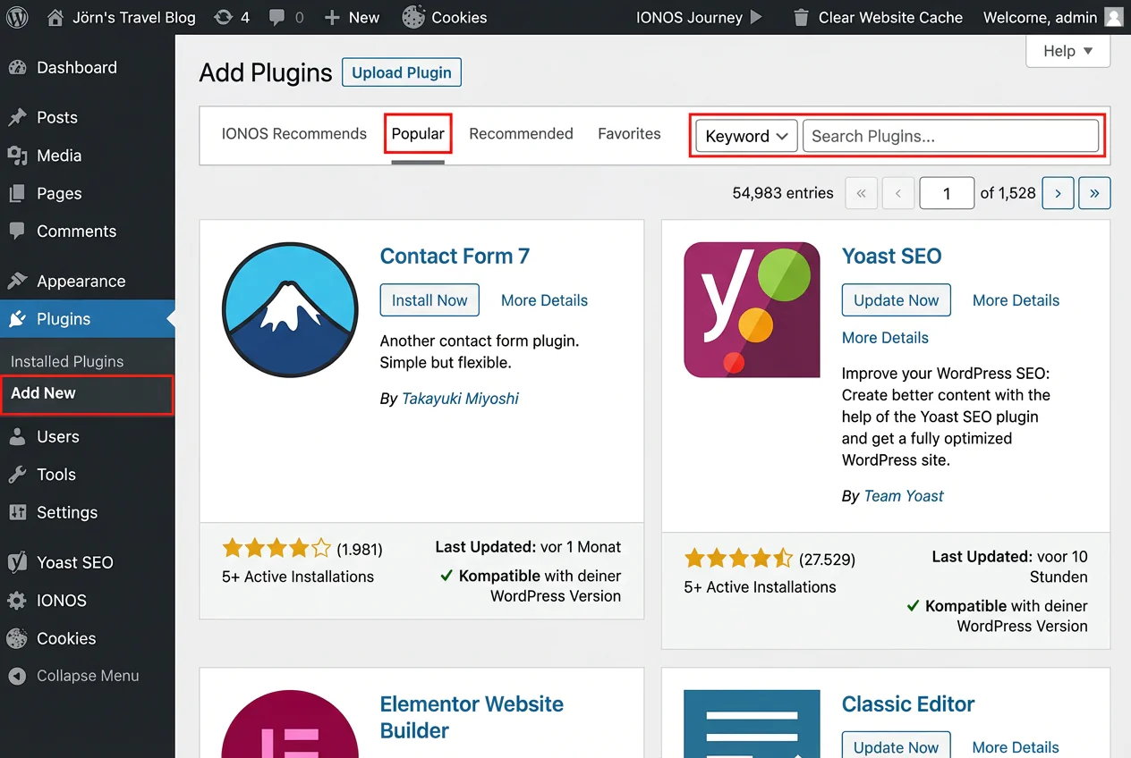The width and height of the screenshot is (1131, 758).
Task: Click the trash icon for Clear Website Cache
Action: pos(801,17)
